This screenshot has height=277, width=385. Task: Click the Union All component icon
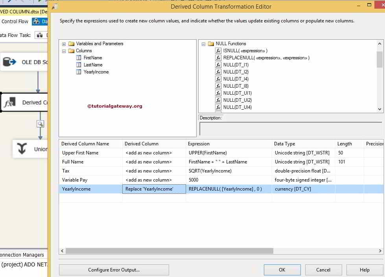(x=22, y=149)
